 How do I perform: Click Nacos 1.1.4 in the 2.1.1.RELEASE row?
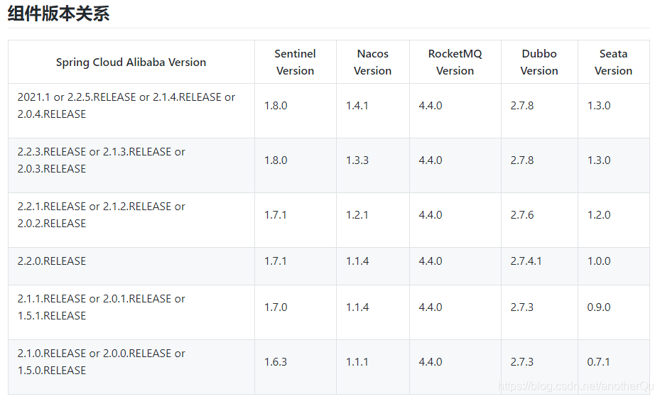(x=372, y=312)
